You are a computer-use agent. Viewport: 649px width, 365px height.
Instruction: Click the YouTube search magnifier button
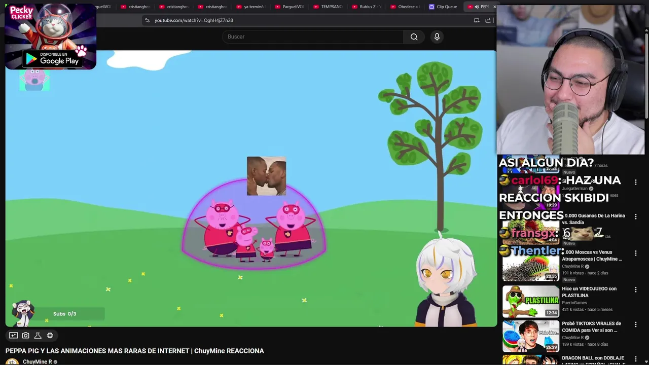click(x=414, y=36)
